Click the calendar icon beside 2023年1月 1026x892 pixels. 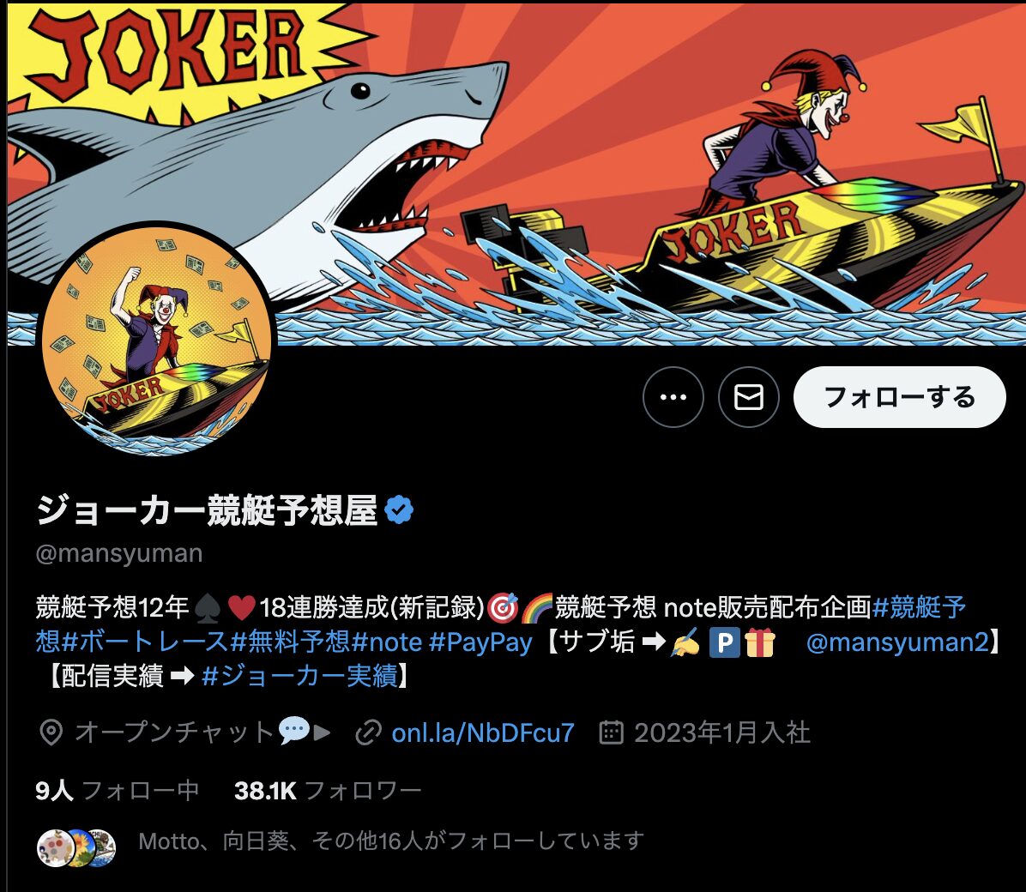coord(611,732)
